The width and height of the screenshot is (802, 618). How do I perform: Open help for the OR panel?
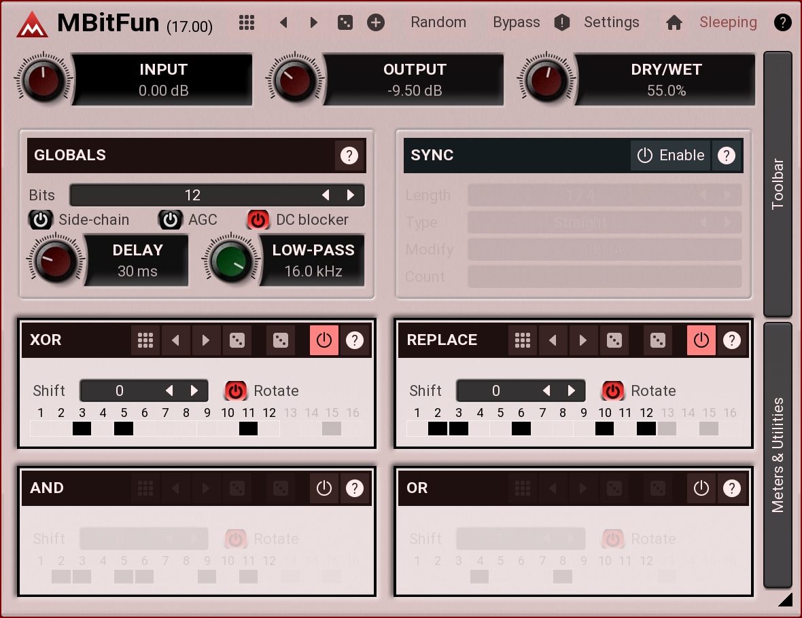coord(731,488)
